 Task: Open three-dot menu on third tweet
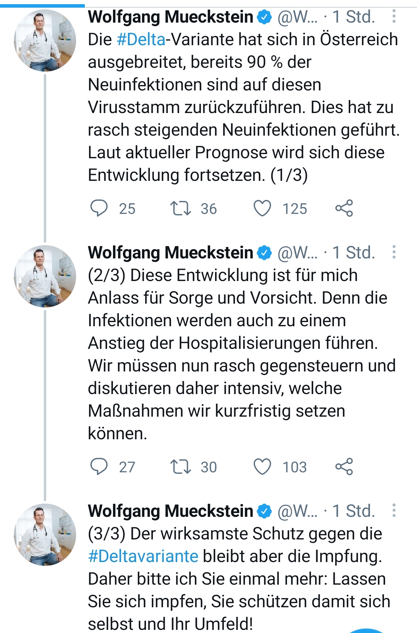coord(394,510)
